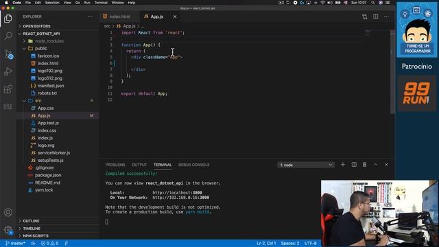Open the 1: node terminal dropdown
Image resolution: width=439 pixels, height=247 pixels.
tap(306, 165)
